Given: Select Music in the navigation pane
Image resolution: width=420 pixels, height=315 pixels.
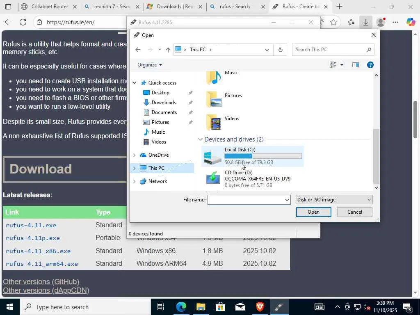Looking at the screenshot, I should 158,132.
